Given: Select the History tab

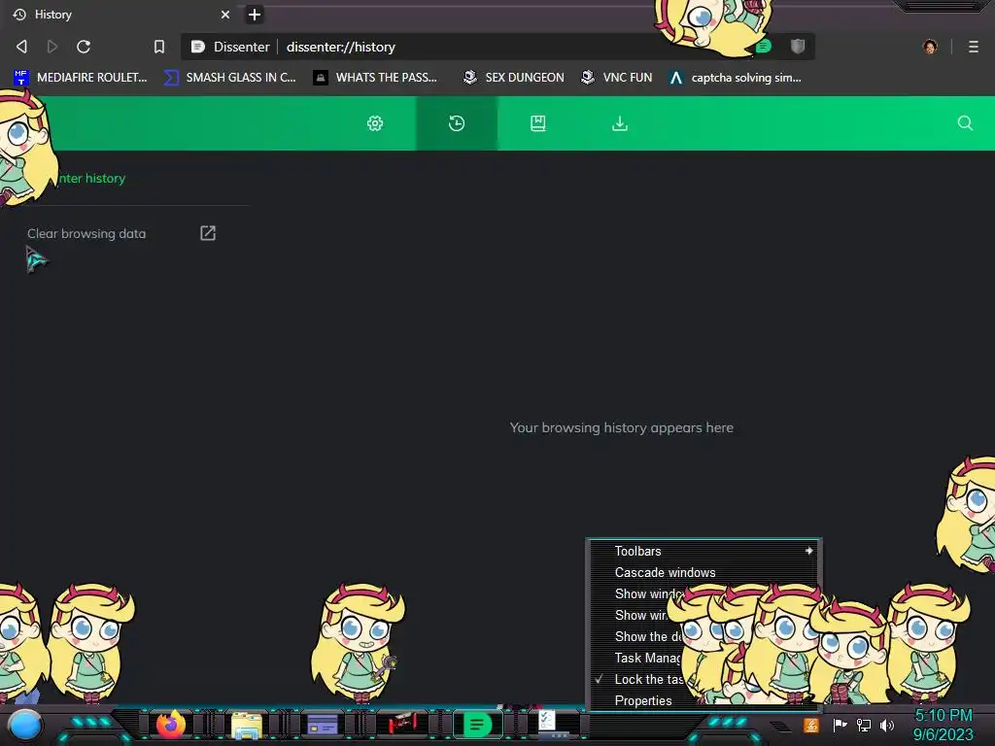Looking at the screenshot, I should pyautogui.click(x=120, y=14).
